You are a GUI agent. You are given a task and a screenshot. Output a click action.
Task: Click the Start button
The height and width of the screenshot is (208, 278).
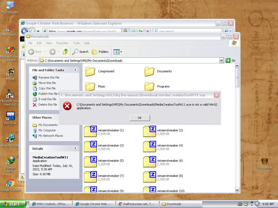pos(13,204)
